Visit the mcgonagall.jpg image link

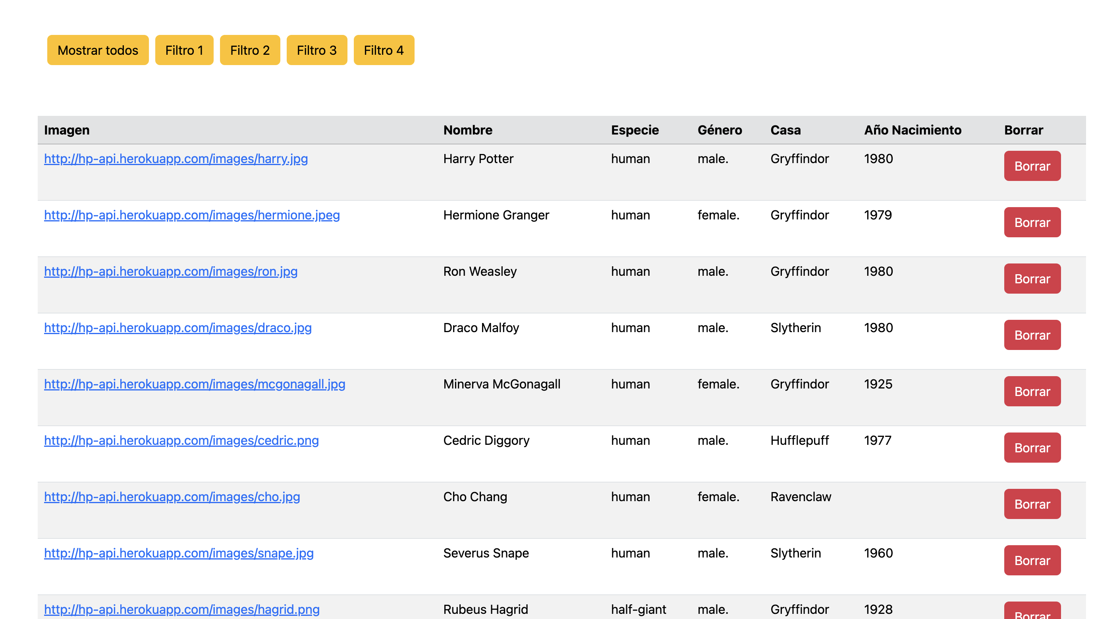point(195,384)
